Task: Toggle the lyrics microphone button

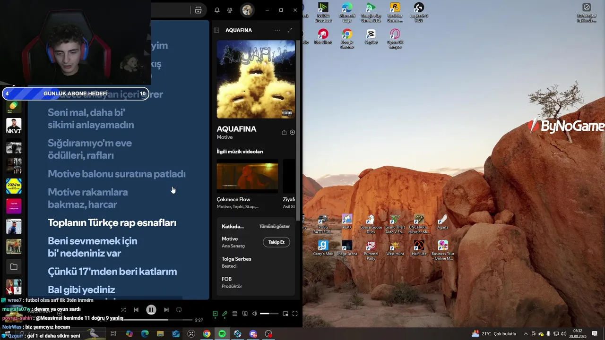Action: (x=225, y=314)
